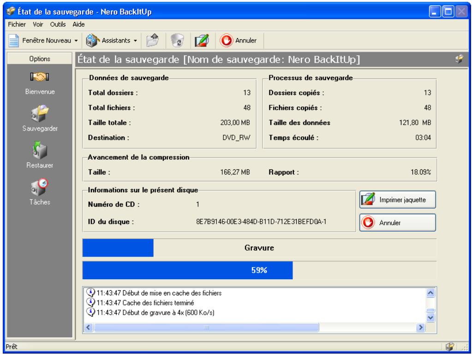Viewport: 472px width, 354px height.
Task: Click the recycle bin toolbar icon
Action: tap(177, 40)
